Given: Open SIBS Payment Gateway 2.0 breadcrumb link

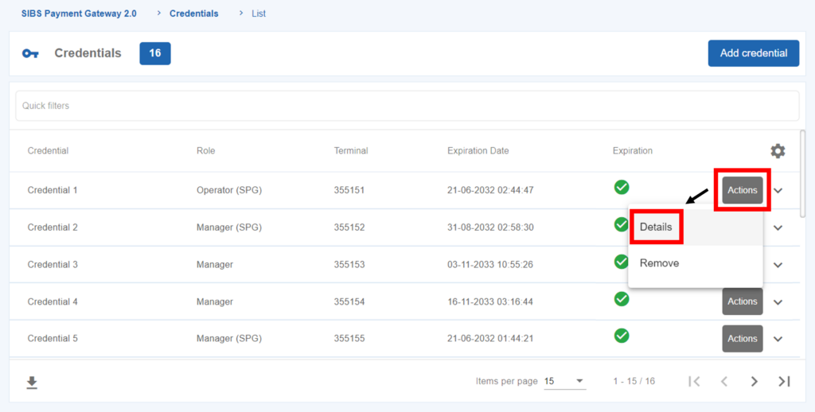Looking at the screenshot, I should tap(79, 14).
